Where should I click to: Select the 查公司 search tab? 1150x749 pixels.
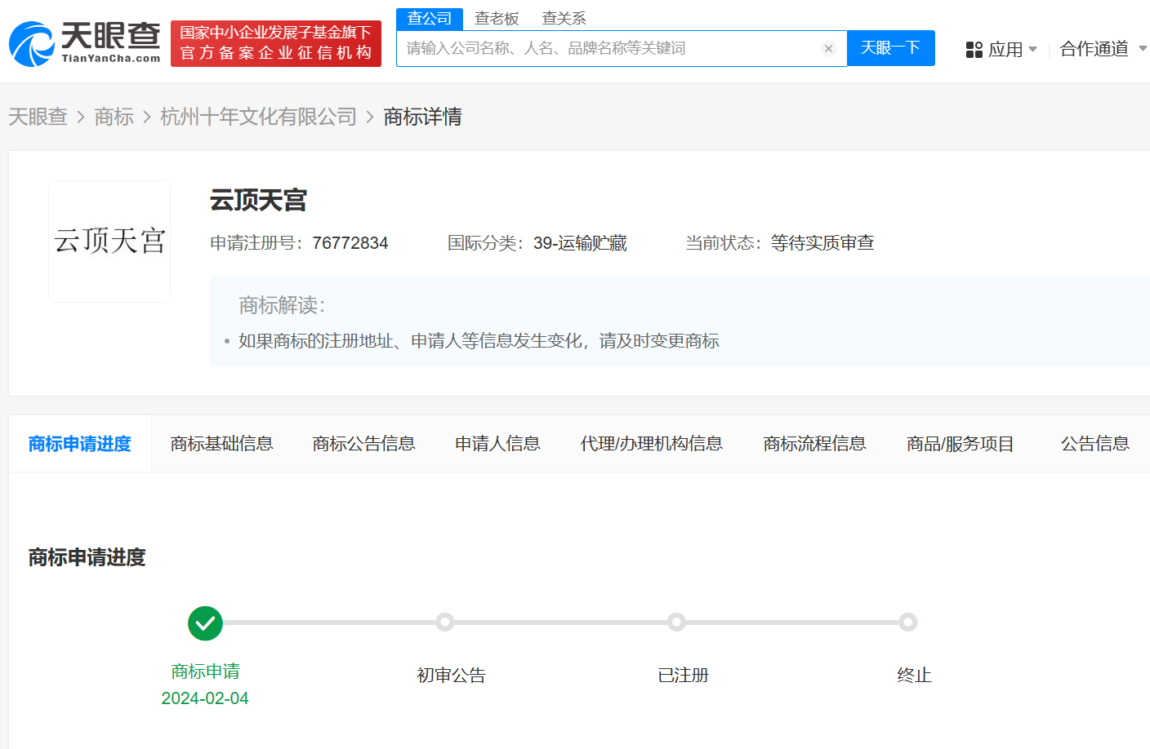(430, 19)
